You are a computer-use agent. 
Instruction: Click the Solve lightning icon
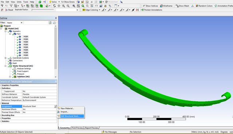coord(50,2)
